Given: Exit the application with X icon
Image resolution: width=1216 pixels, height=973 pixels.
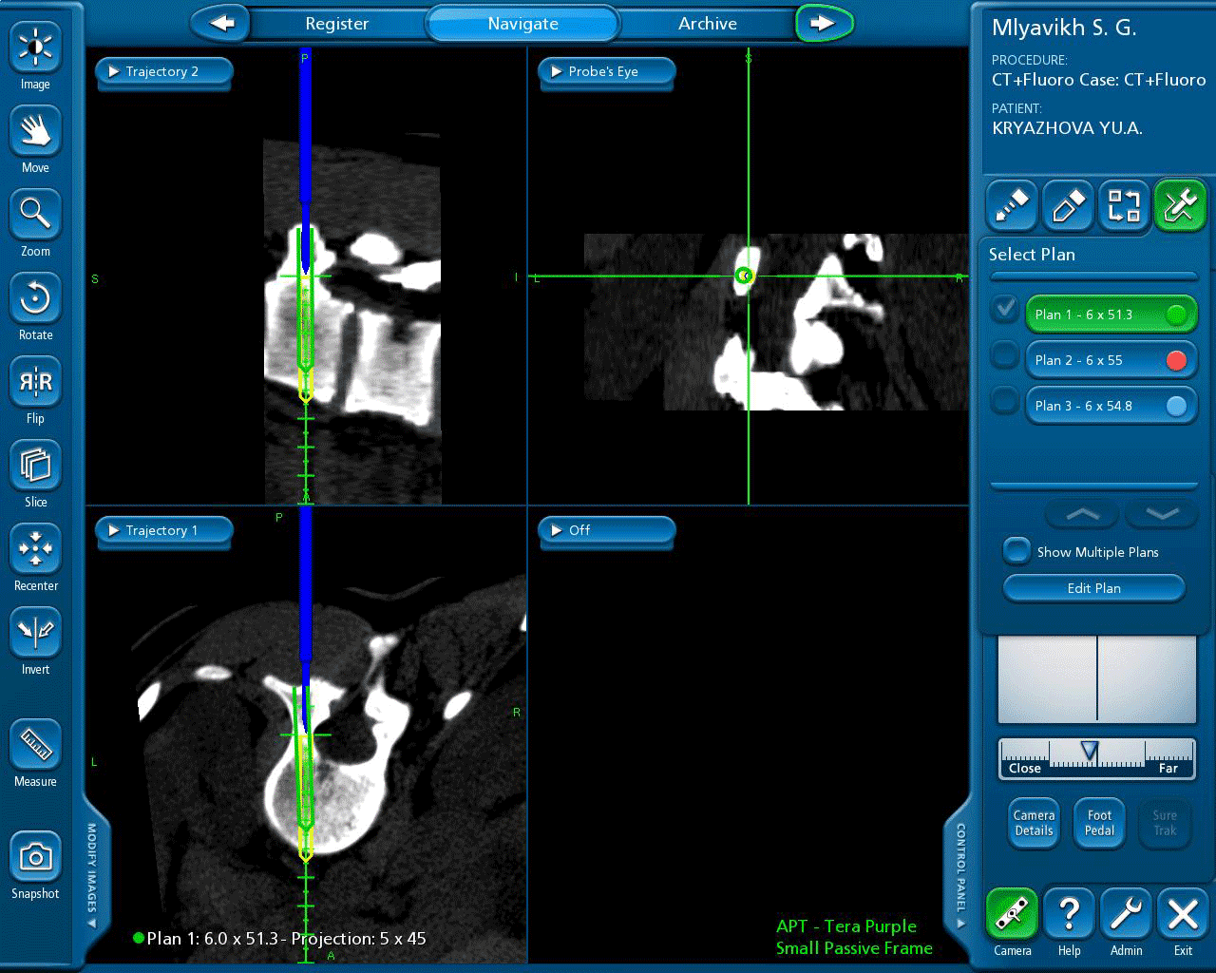Looking at the screenshot, I should (x=1183, y=914).
